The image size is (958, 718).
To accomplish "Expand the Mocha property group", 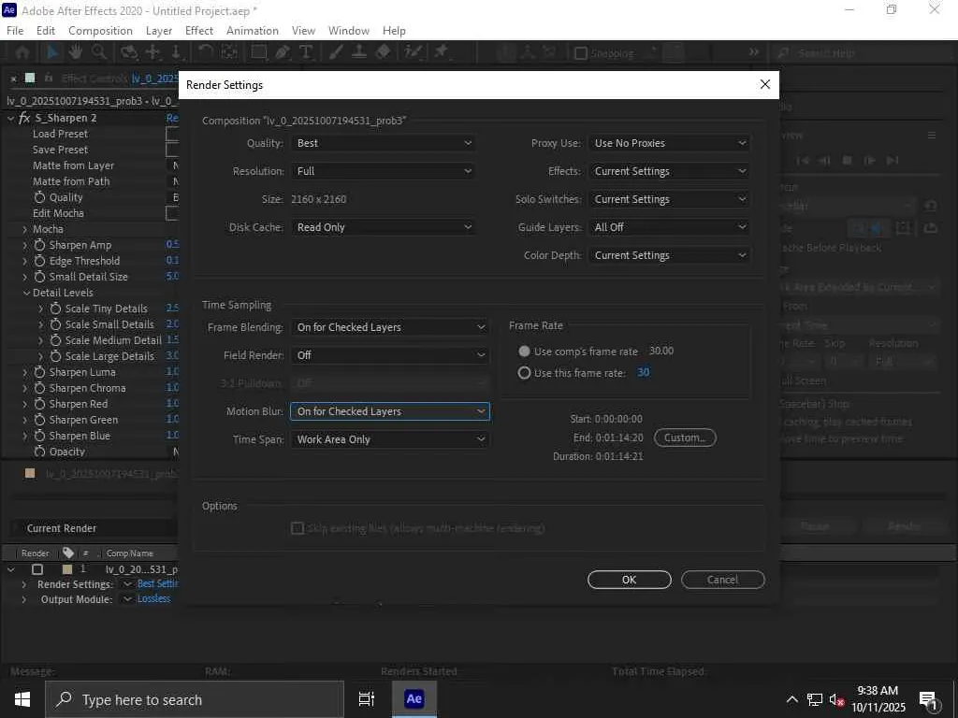I will (x=25, y=230).
